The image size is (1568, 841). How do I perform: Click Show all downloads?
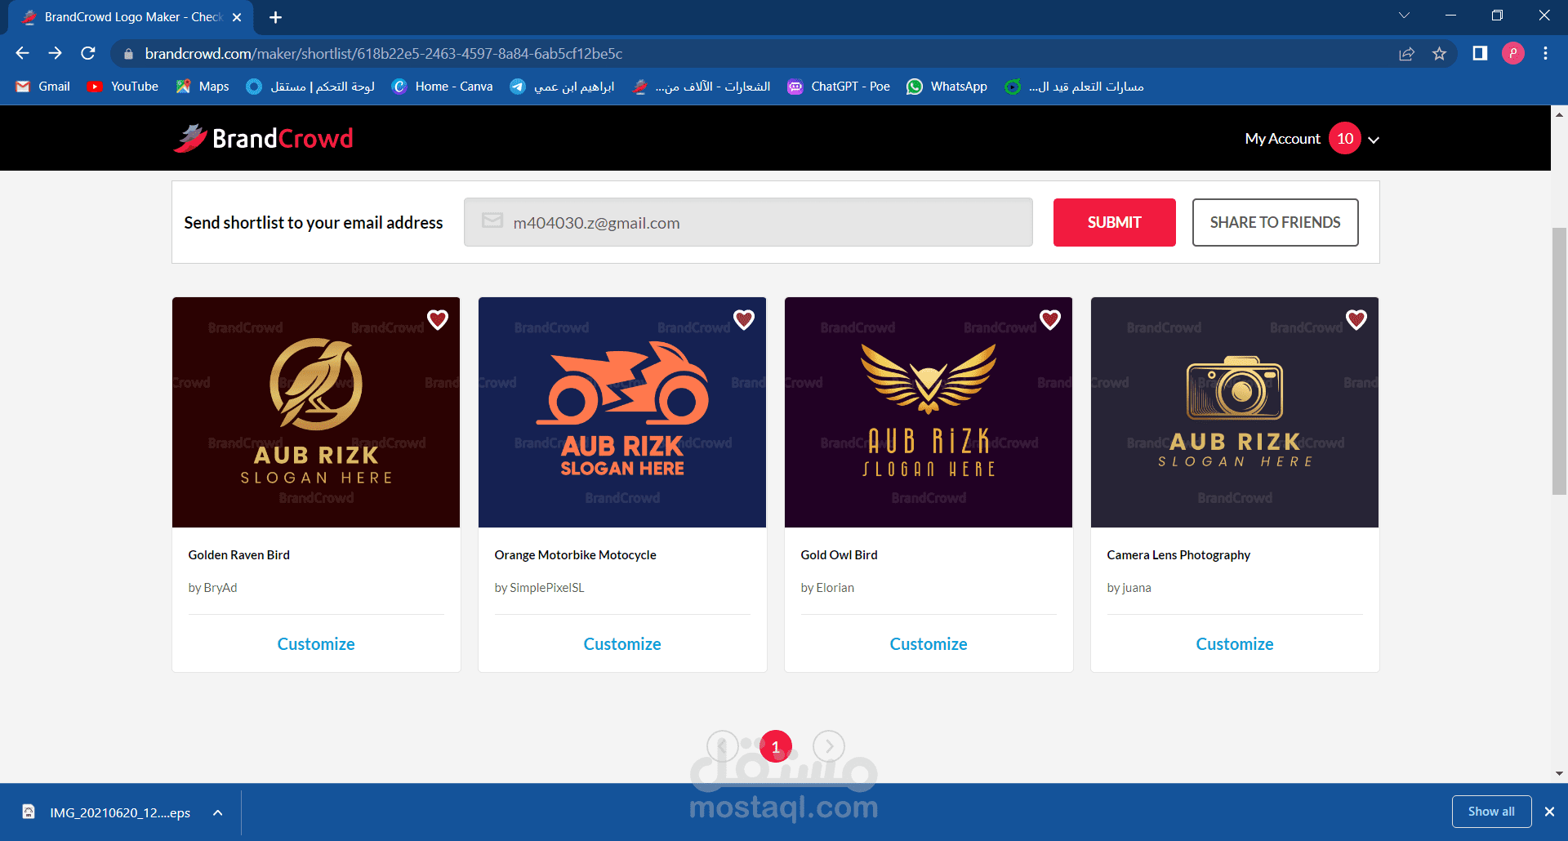(1491, 812)
